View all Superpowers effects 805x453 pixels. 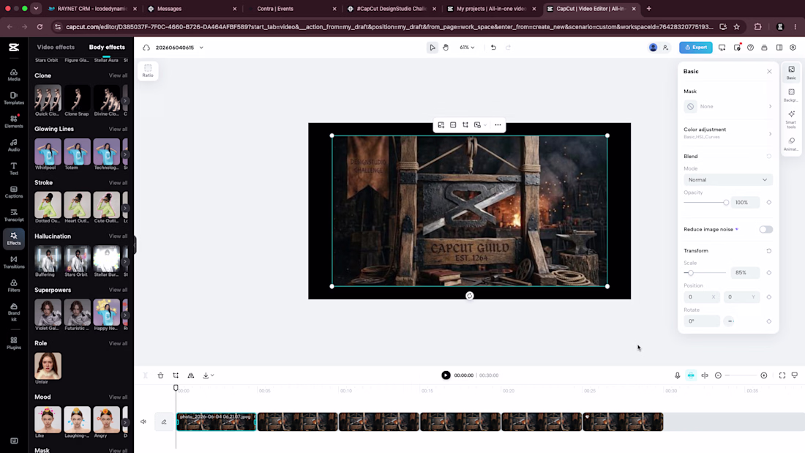click(118, 290)
